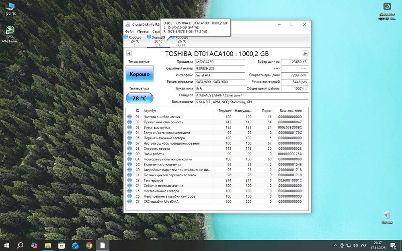Click the status dot of Включения/отключения row
This screenshot has height=251, width=402.
[x=129, y=164]
